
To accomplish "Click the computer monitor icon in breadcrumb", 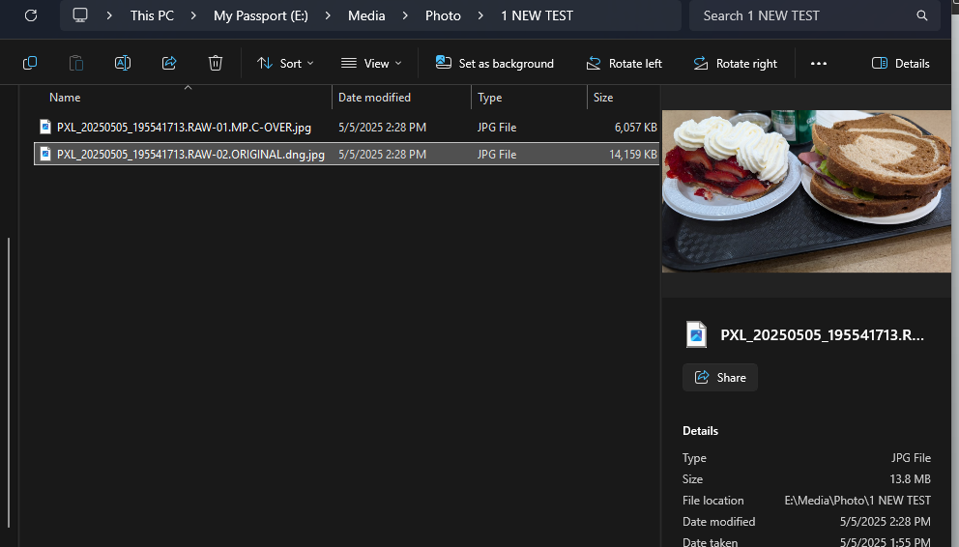I will tap(80, 15).
